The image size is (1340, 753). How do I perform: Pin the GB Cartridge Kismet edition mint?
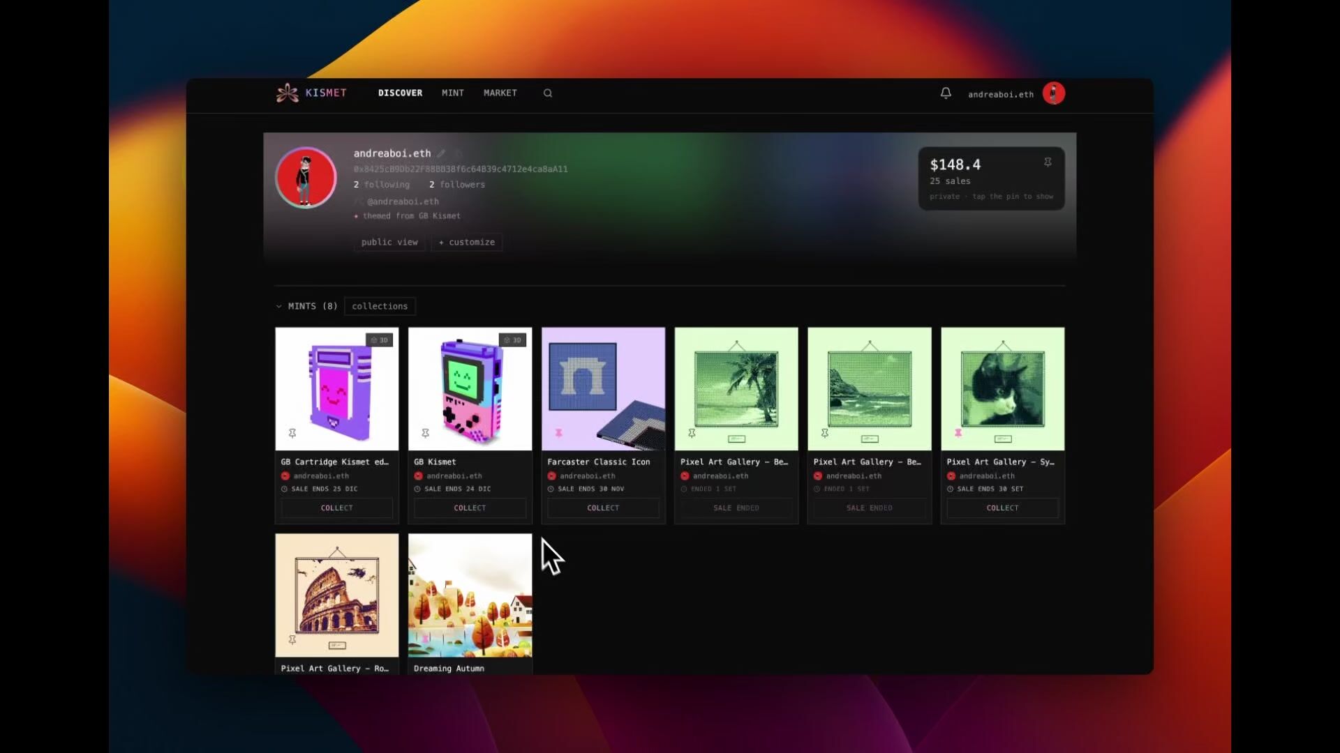tap(292, 433)
